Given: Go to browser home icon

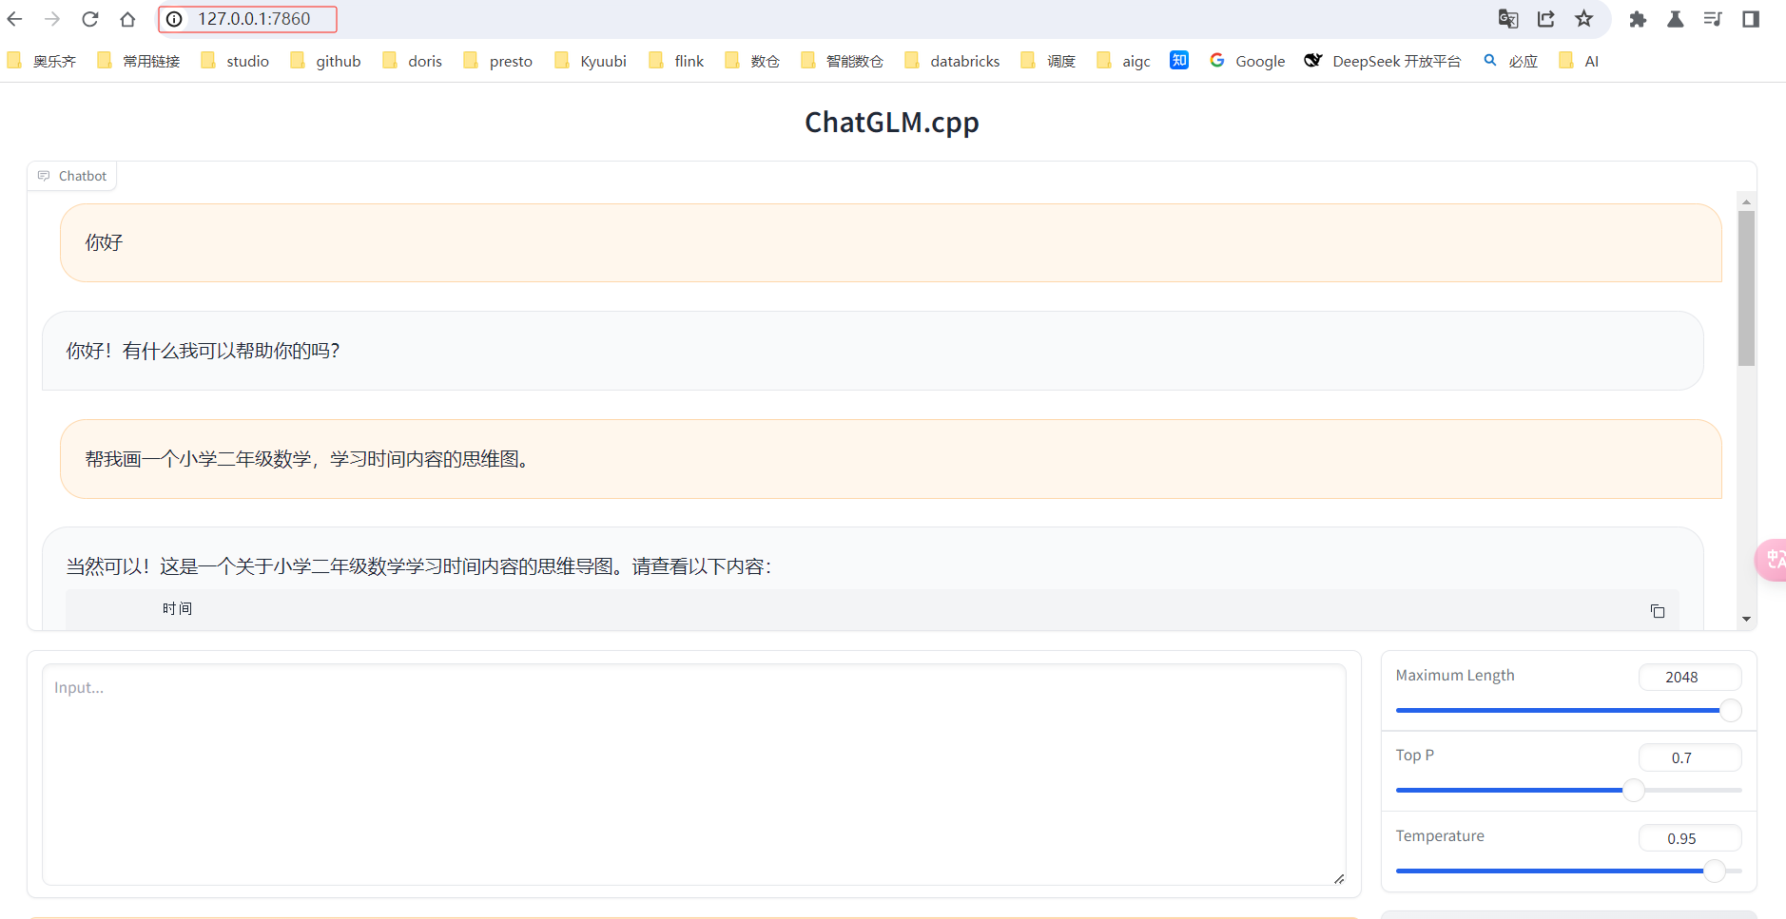Looking at the screenshot, I should [x=127, y=19].
